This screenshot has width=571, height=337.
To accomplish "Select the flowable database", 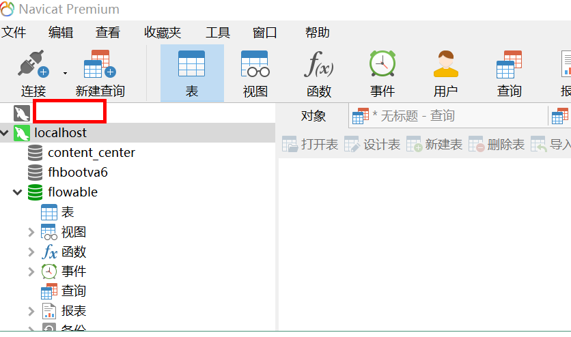I will (73, 192).
